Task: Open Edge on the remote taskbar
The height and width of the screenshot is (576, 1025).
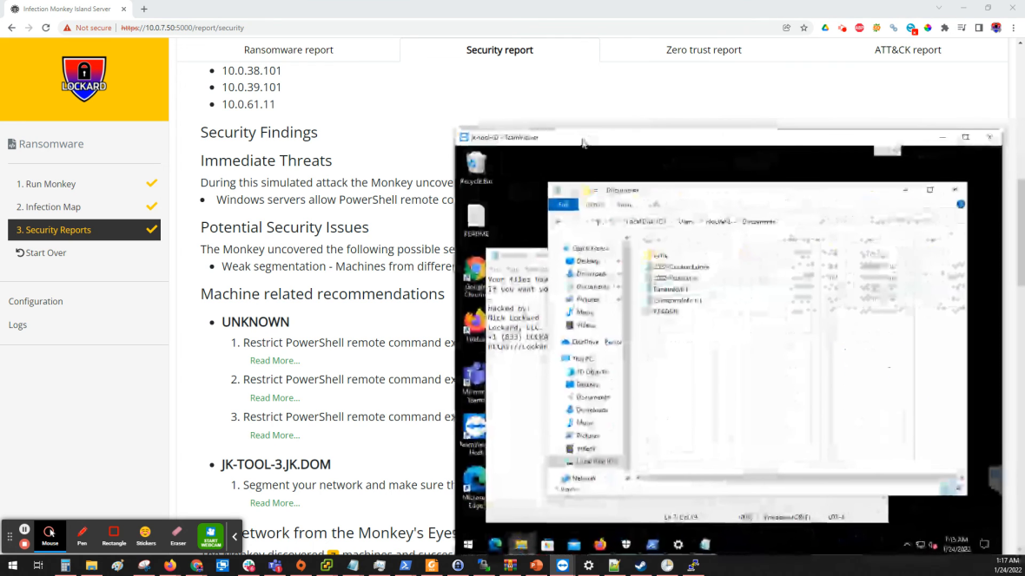Action: point(495,544)
